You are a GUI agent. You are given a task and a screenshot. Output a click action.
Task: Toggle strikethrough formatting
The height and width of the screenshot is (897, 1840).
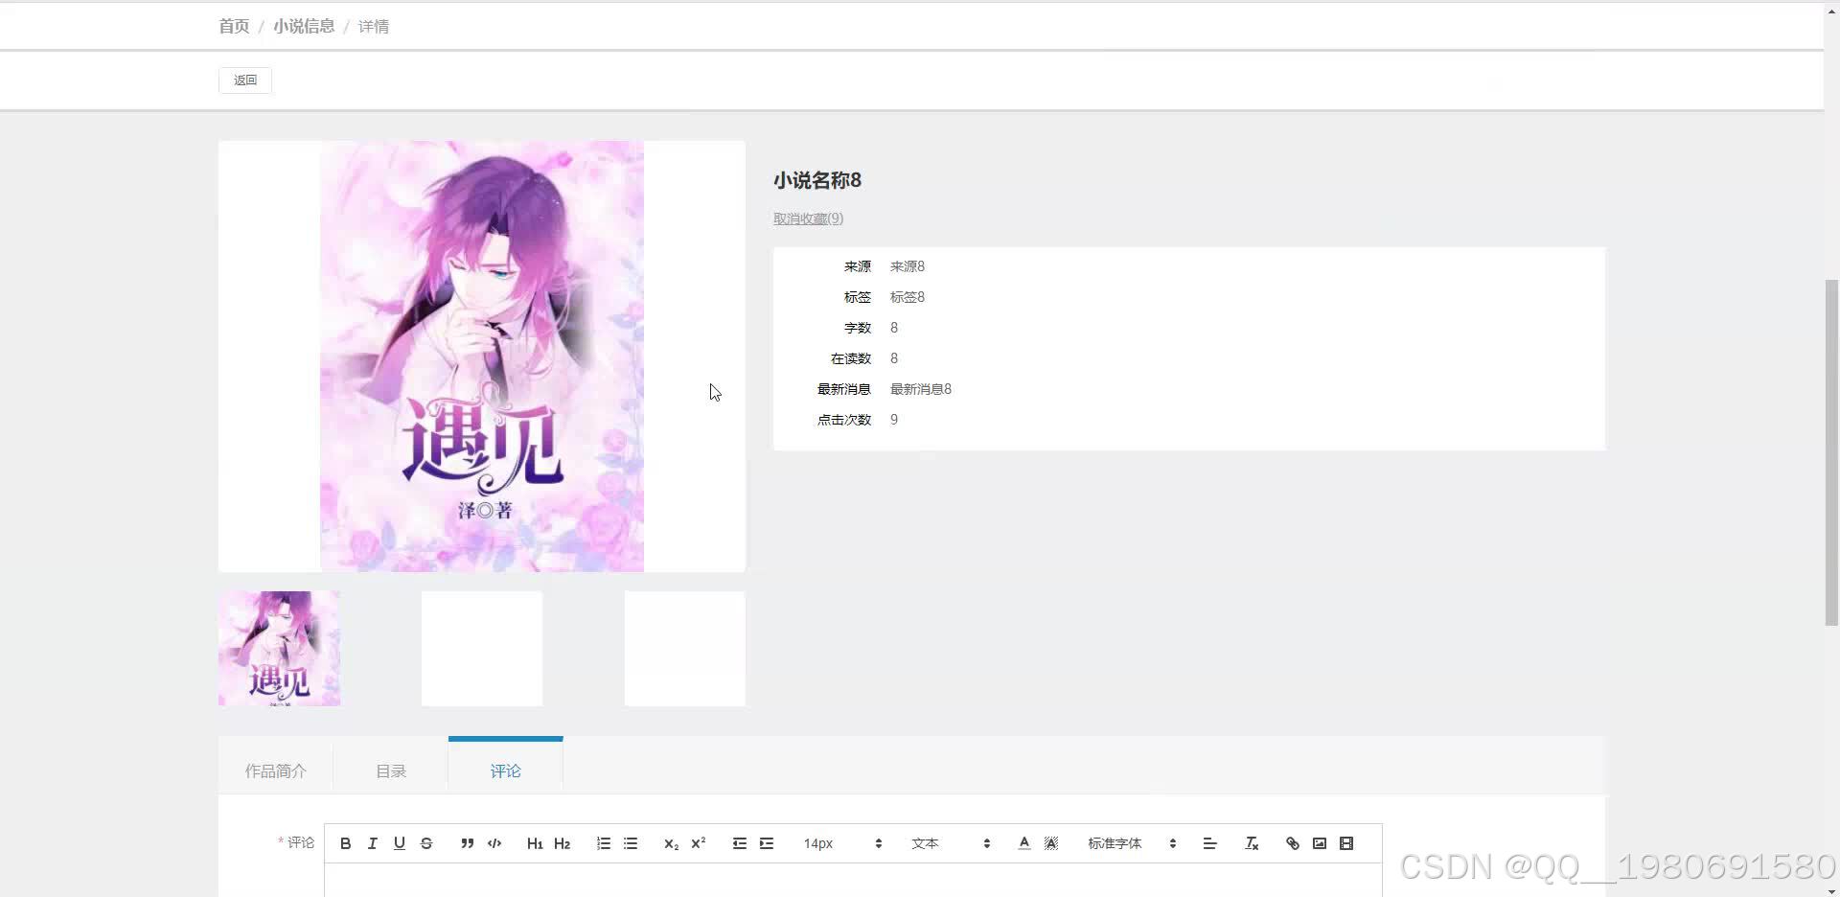tap(425, 843)
